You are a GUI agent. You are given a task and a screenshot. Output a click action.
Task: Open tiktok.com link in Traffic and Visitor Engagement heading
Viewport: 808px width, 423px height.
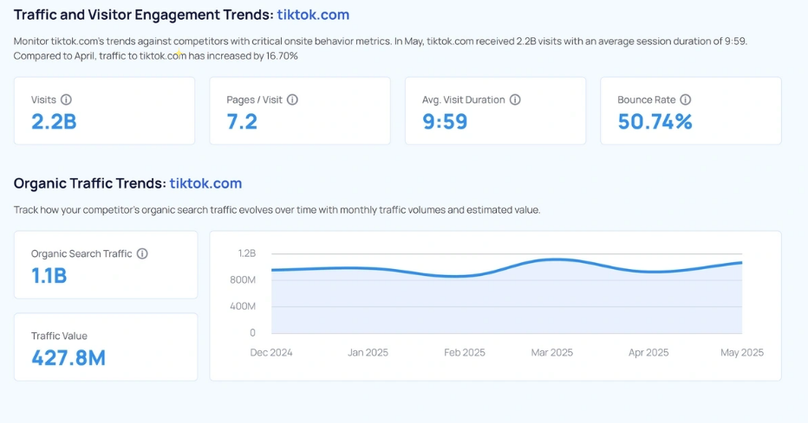[x=313, y=15]
